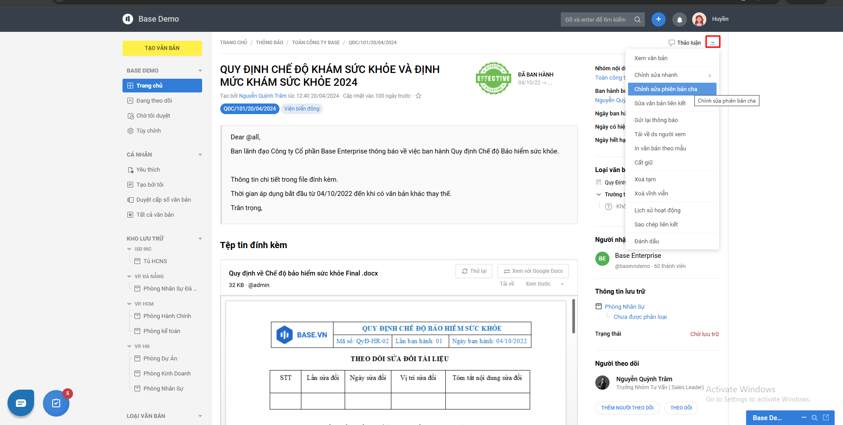The image size is (843, 425).
Task: Open Tạo bởi tôi list
Action: (162, 185)
